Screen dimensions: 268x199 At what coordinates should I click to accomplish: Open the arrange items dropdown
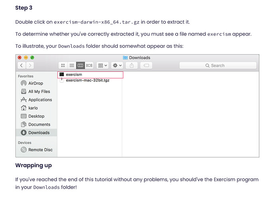click(102, 65)
